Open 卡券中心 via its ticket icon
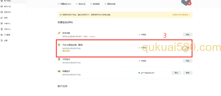This screenshot has height=96, width=221. tap(2, 23)
